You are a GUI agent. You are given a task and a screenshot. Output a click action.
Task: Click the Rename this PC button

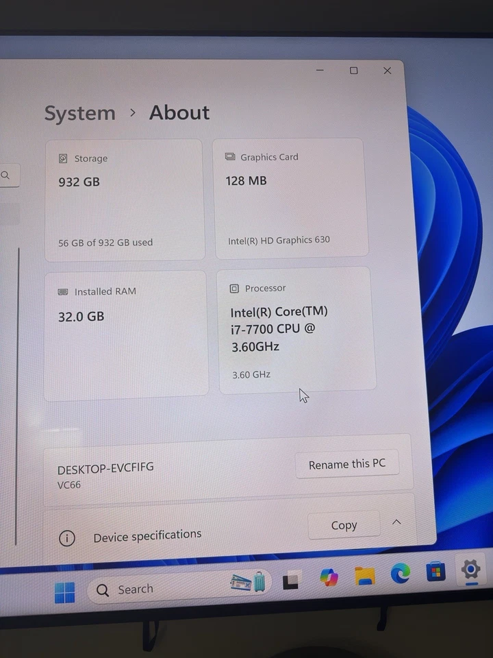347,464
